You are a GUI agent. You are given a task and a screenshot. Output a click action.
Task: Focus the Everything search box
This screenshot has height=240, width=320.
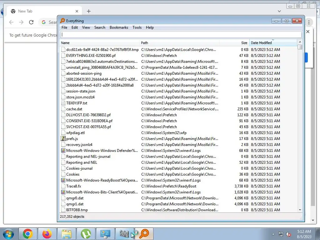181,34
